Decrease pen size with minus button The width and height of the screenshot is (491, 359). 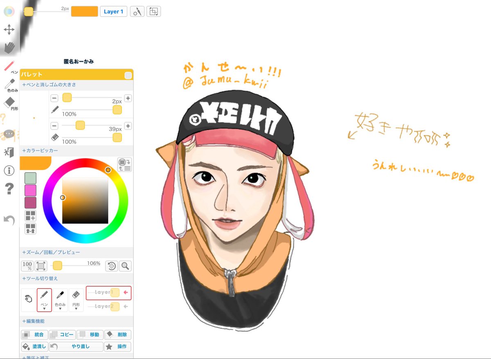[x=54, y=98]
